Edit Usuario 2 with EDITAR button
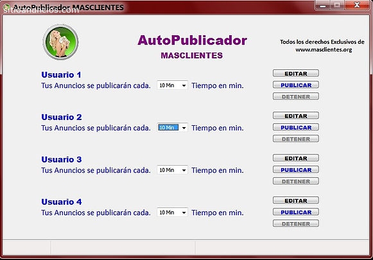This screenshot has width=373, height=260. [x=296, y=116]
